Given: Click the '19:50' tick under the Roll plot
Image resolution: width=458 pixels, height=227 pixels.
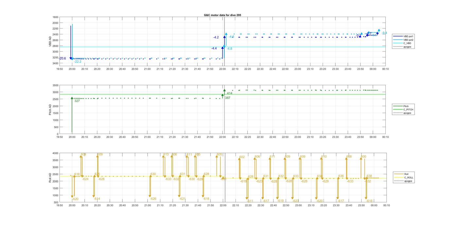Looking at the screenshot, I should pyautogui.click(x=60, y=205).
